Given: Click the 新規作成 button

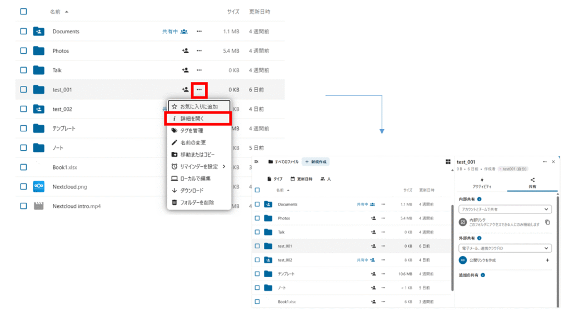Looking at the screenshot, I should [x=316, y=162].
